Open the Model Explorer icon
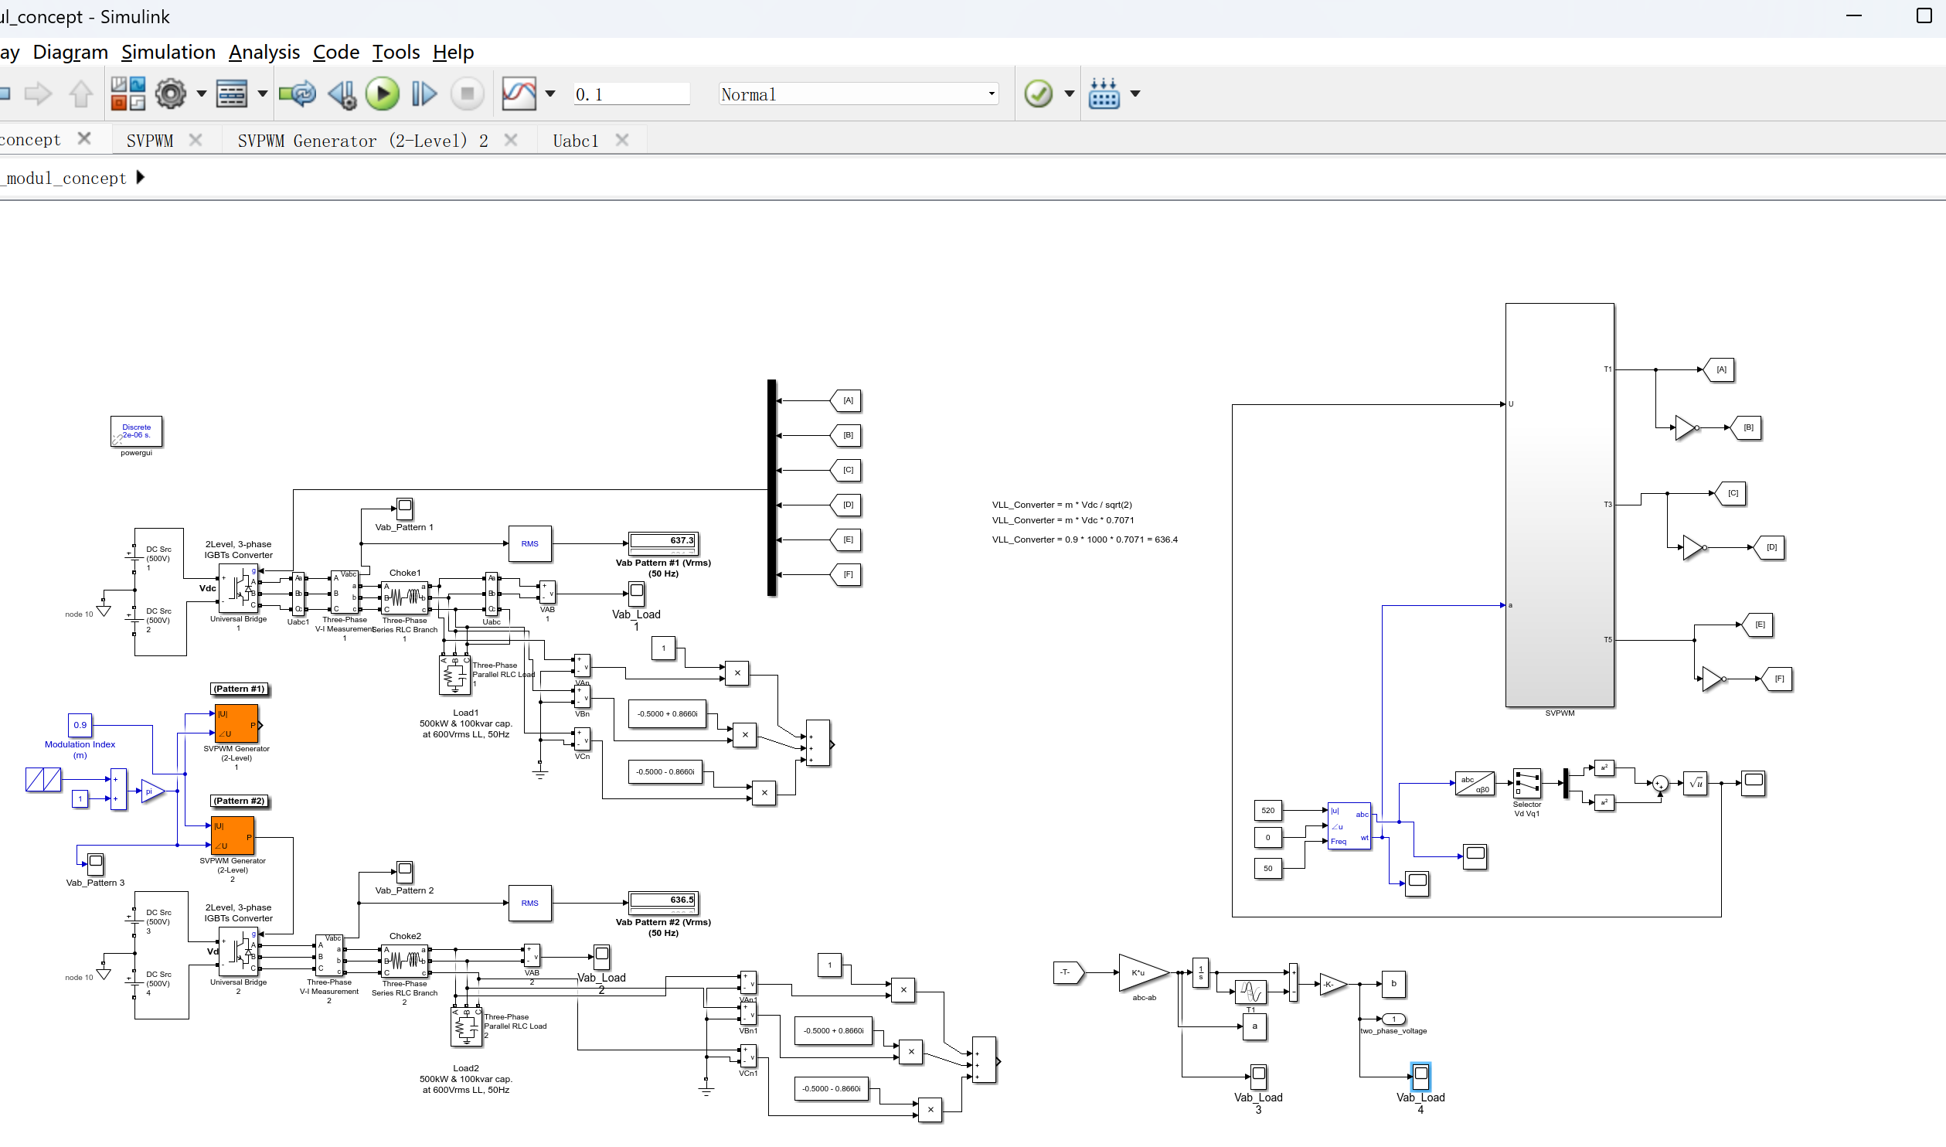Image resolution: width=1946 pixels, height=1147 pixels. tap(232, 94)
